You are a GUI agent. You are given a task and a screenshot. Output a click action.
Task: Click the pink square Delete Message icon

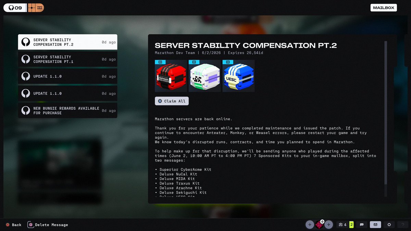30,225
